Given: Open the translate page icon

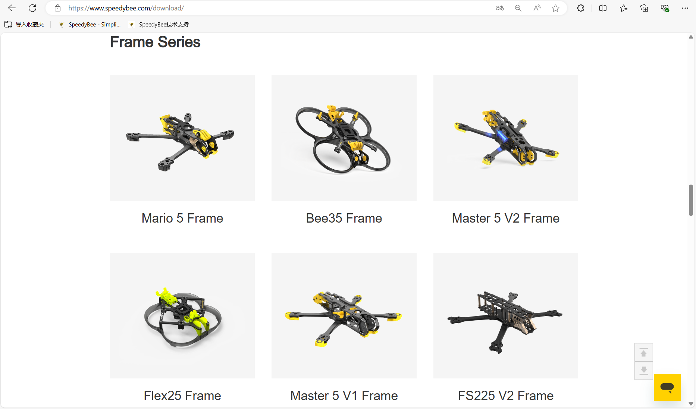Looking at the screenshot, I should pyautogui.click(x=500, y=8).
